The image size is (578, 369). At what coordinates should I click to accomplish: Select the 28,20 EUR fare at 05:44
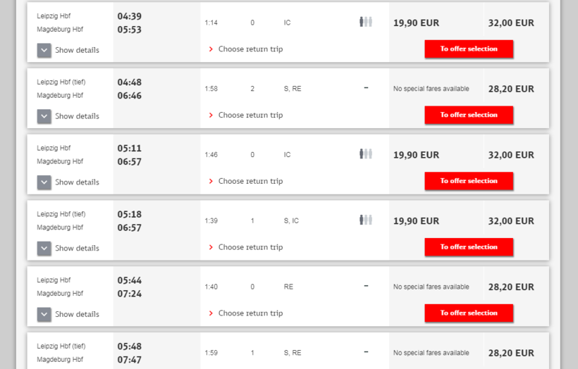point(511,287)
